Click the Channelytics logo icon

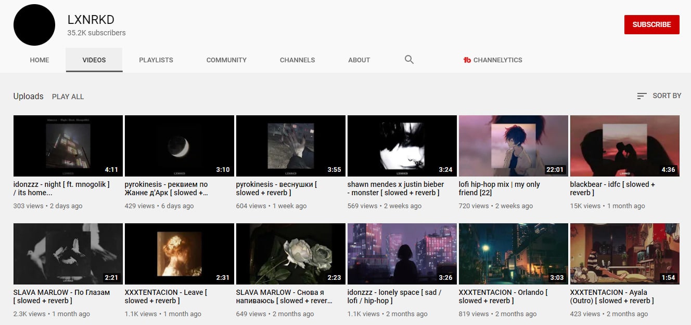click(x=467, y=60)
